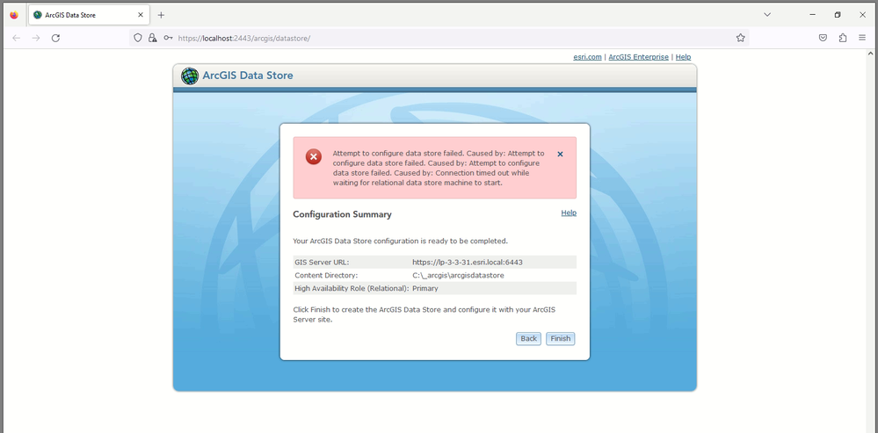Viewport: 878px width, 433px height.
Task: Select the ArcGIS Data Store browser tab
Action: point(90,15)
